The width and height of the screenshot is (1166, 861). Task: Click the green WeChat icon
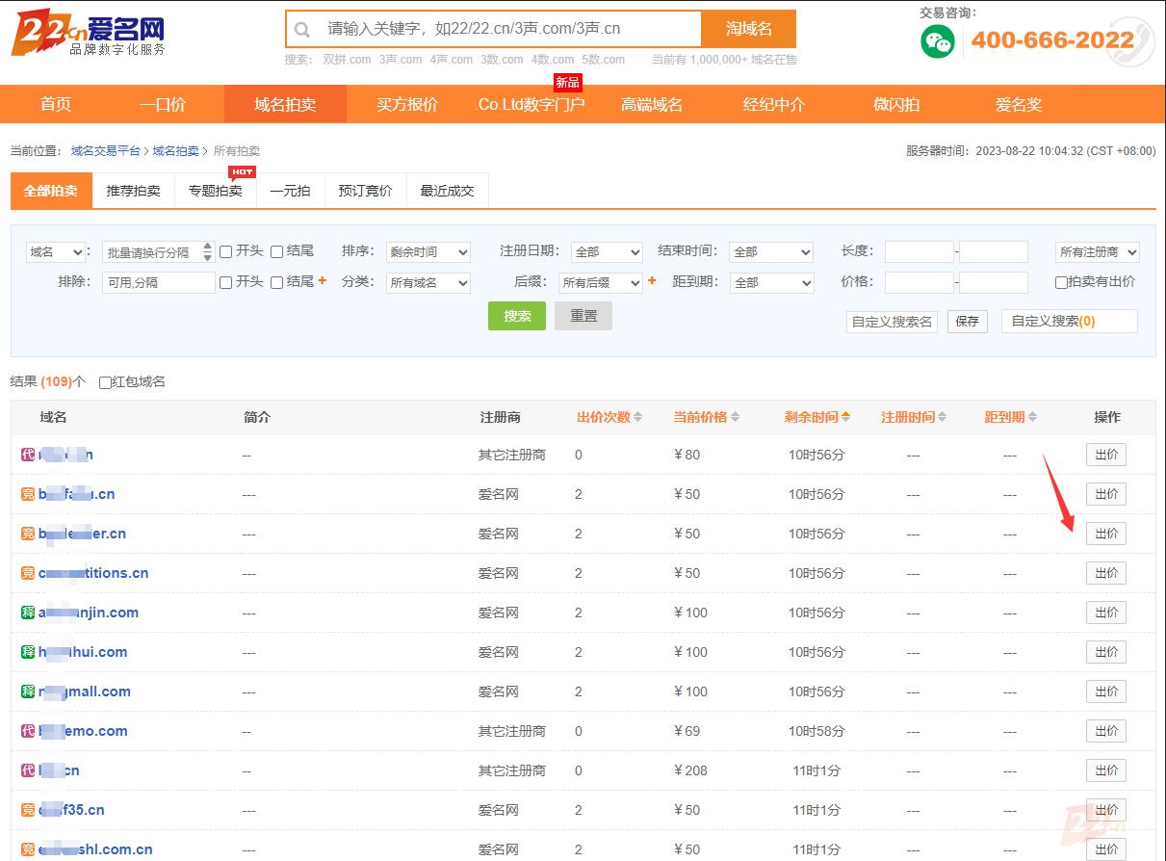(x=937, y=40)
